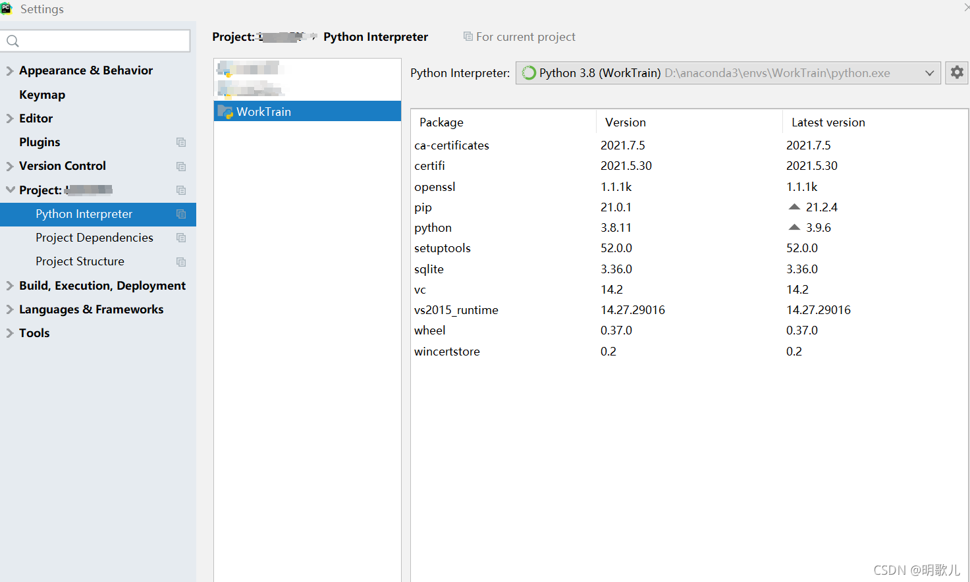This screenshot has height=582, width=970.
Task: Select the pip package row
Action: [x=689, y=207]
